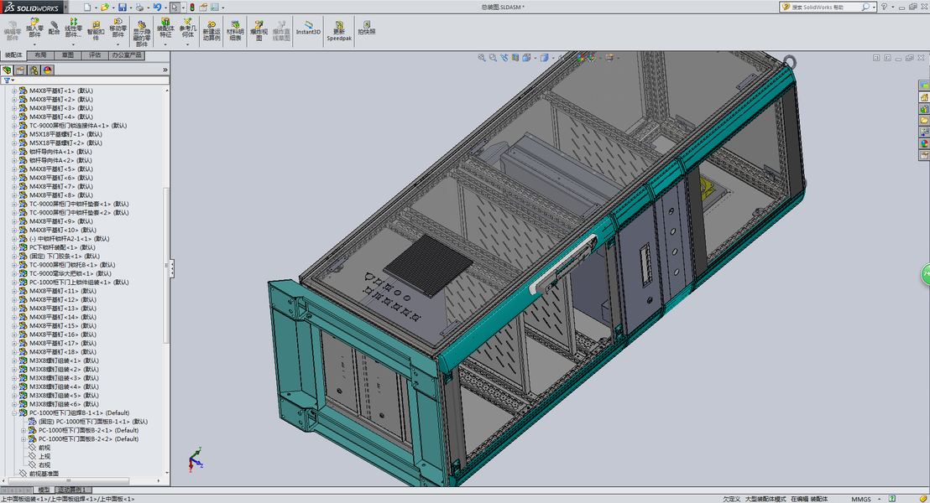Screen dimensions: 930x503
Task: Click the 更新 Speedpak button
Action: [x=338, y=31]
